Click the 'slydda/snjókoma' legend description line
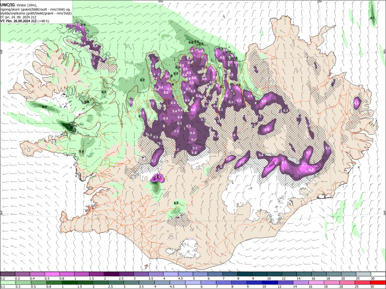The image size is (386, 289). pos(36,14)
